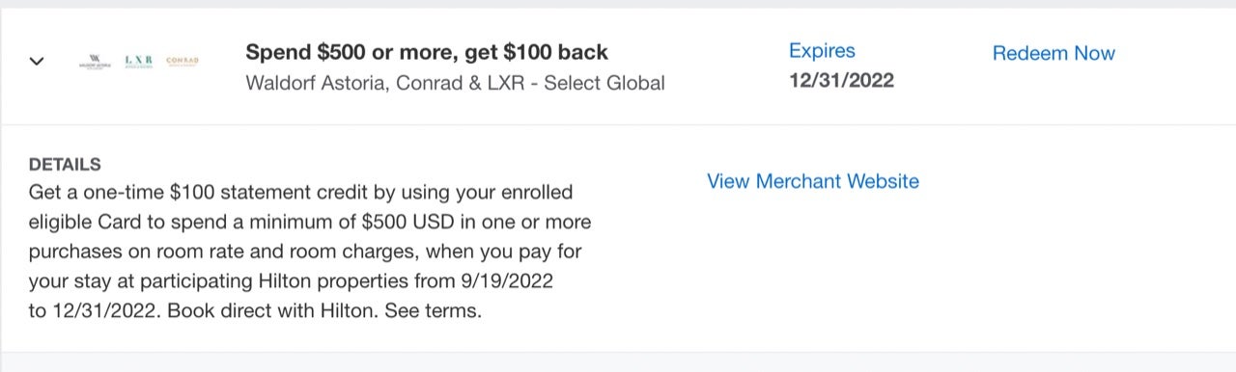Click the DETAILS heading

click(x=65, y=165)
